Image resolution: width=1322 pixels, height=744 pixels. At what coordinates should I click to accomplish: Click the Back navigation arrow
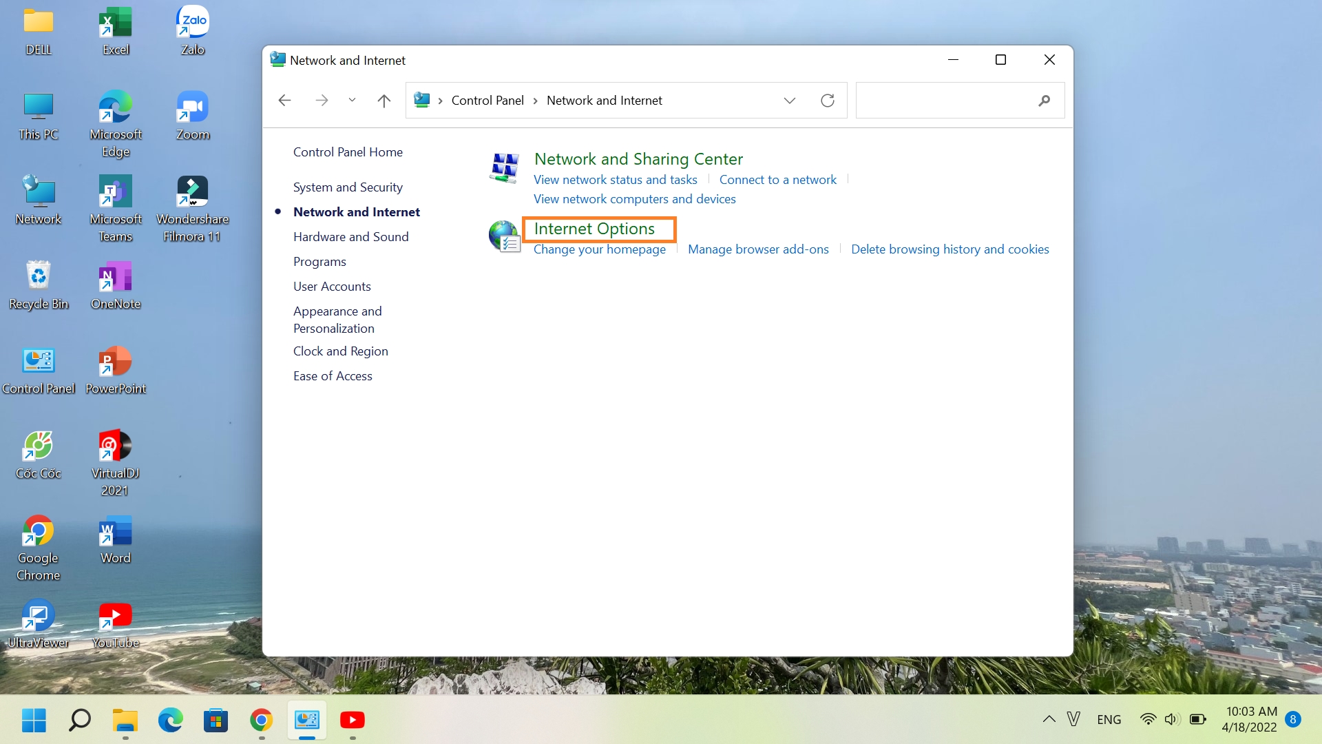(284, 101)
